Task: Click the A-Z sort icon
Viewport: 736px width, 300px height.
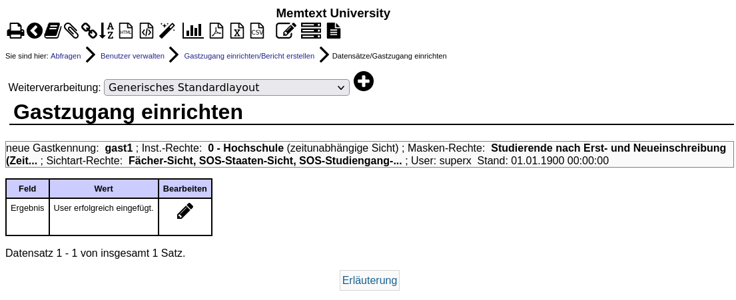Action: (107, 31)
